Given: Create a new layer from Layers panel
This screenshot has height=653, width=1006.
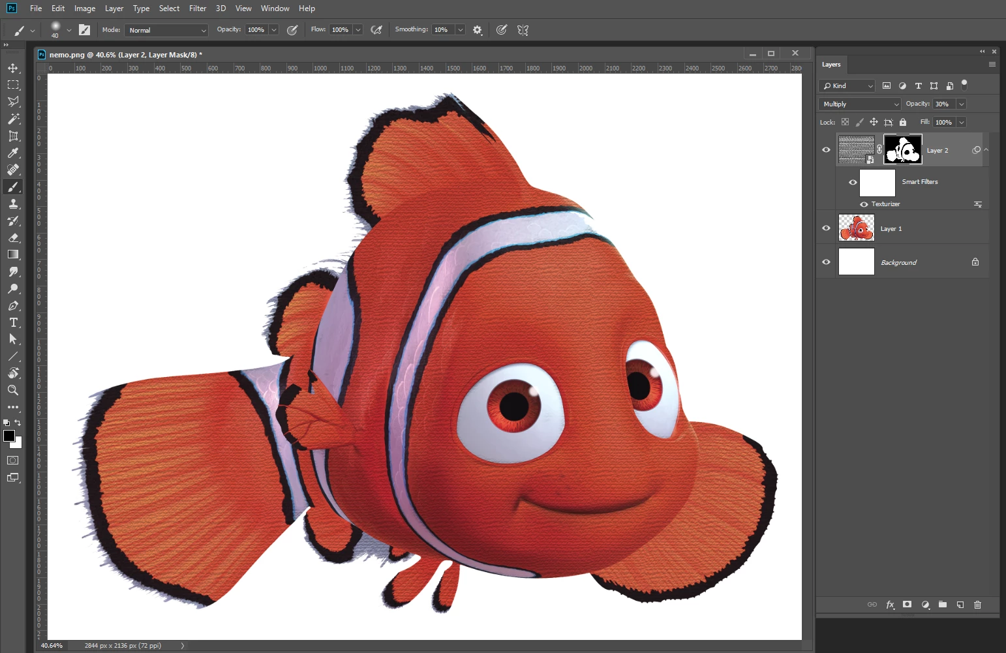Looking at the screenshot, I should [x=960, y=605].
